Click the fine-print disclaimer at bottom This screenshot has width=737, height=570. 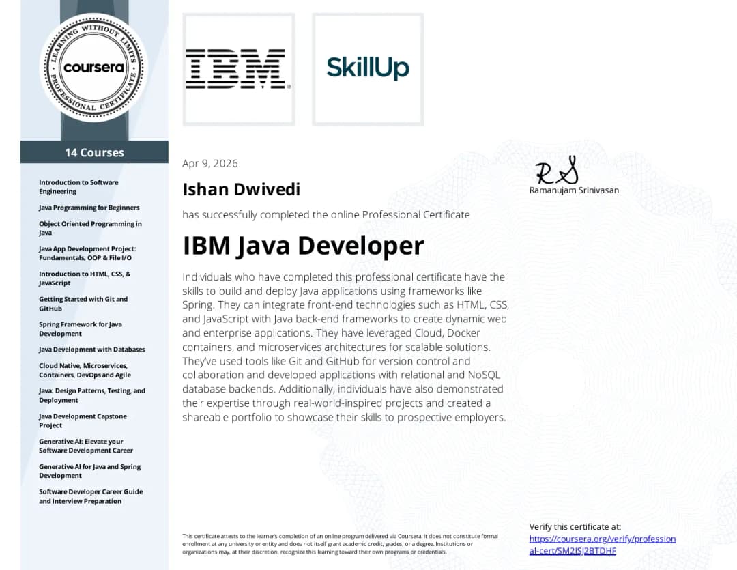point(340,543)
